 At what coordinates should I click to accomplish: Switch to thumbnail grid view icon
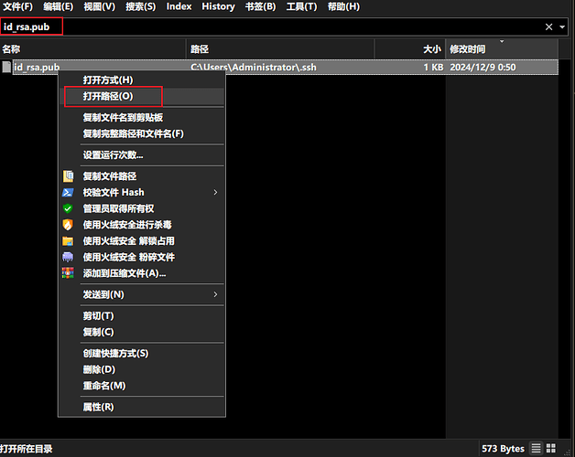pyautogui.click(x=551, y=448)
